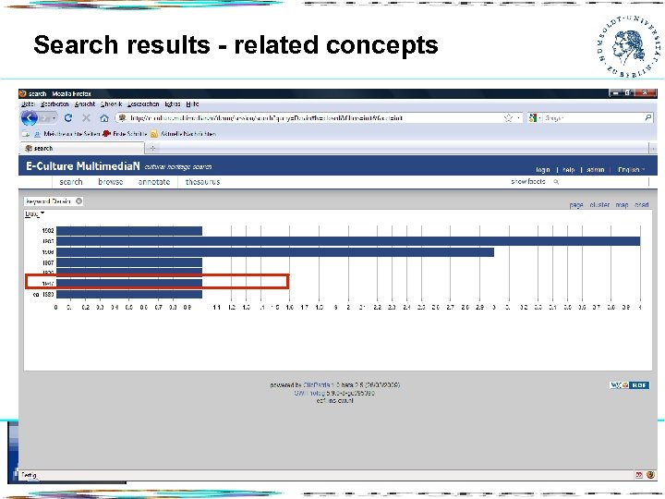Bookmark this page with the star icon
This screenshot has width=665, height=499.
[x=508, y=118]
